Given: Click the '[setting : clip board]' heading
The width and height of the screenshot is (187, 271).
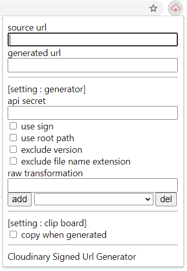Looking at the screenshot, I should 47,223.
